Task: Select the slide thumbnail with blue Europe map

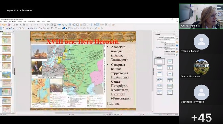Action: [x=6, y=75]
